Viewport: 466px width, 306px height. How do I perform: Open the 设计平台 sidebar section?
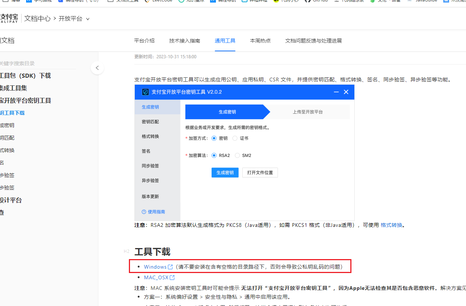[x=11, y=200]
